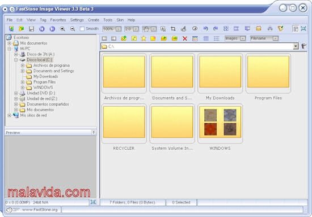Select Unidad de red (Z:) in tree

(42, 98)
